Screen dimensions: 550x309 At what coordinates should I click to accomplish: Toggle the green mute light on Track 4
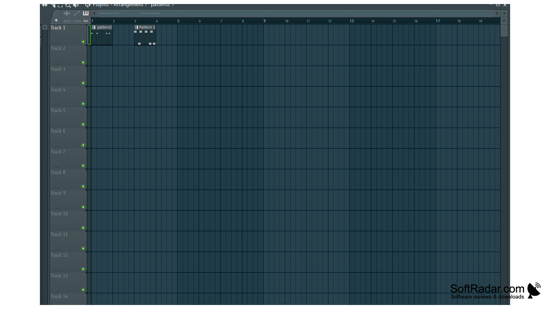(x=83, y=104)
